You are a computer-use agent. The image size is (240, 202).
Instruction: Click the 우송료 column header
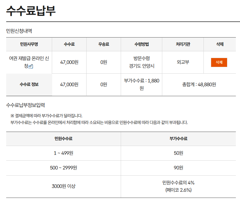point(103,44)
